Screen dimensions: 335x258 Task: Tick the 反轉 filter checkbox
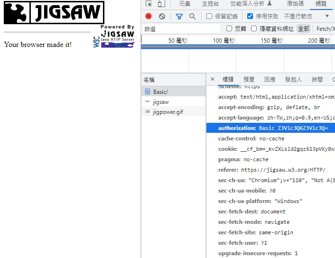[229, 28]
